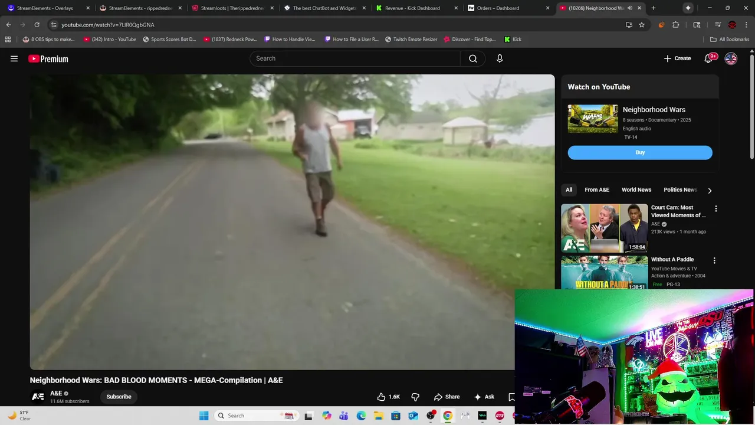Open the orange extension icon in toolbar
Image resolution: width=755 pixels, height=425 pixels.
(661, 25)
